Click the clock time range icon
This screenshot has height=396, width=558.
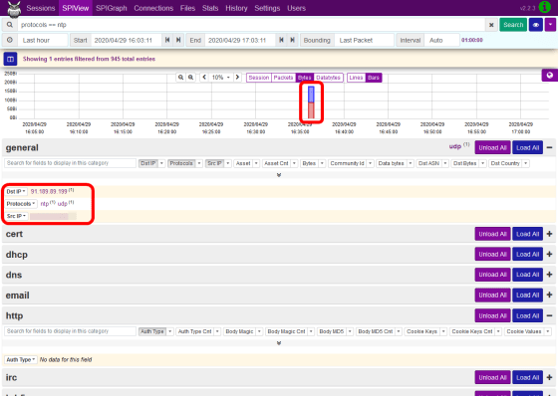pos(10,40)
